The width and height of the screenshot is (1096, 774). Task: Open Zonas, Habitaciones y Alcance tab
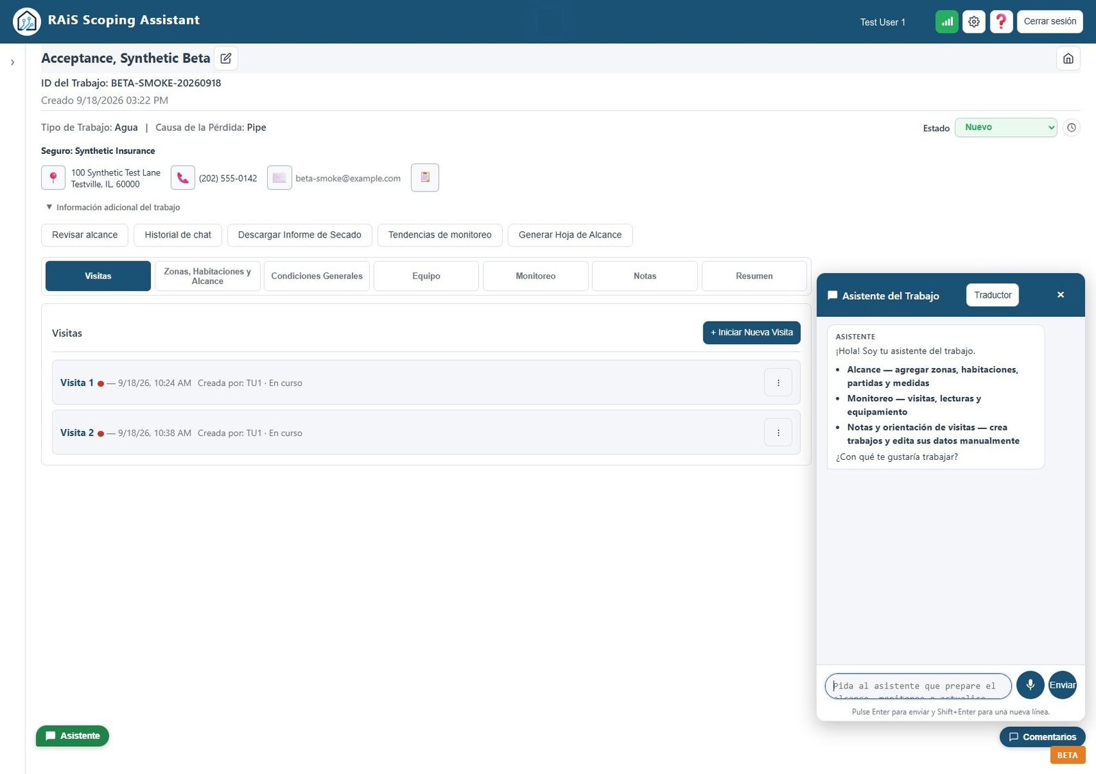point(208,276)
